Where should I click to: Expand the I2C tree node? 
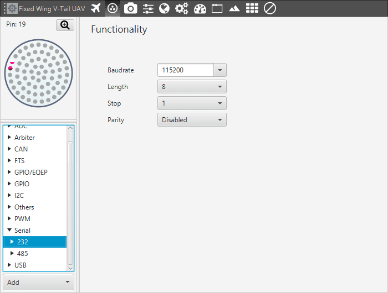[x=9, y=195]
